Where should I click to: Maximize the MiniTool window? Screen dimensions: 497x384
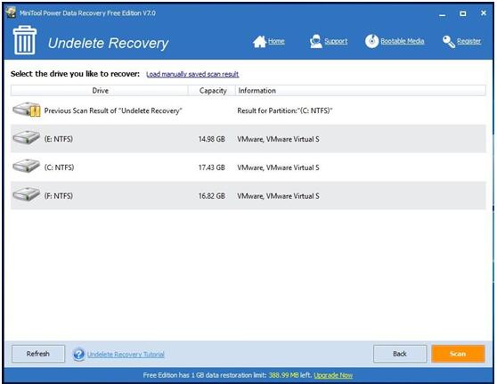tap(463, 13)
